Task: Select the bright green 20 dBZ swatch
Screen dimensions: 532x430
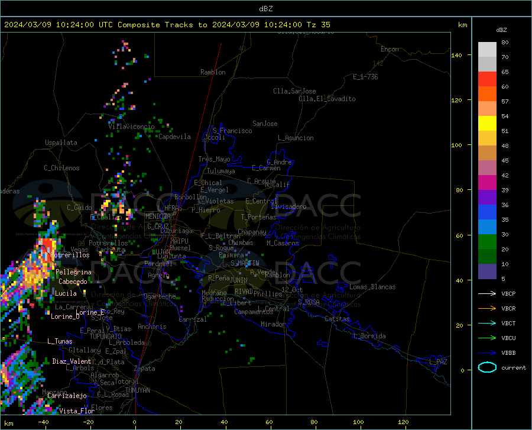Action: point(487,242)
